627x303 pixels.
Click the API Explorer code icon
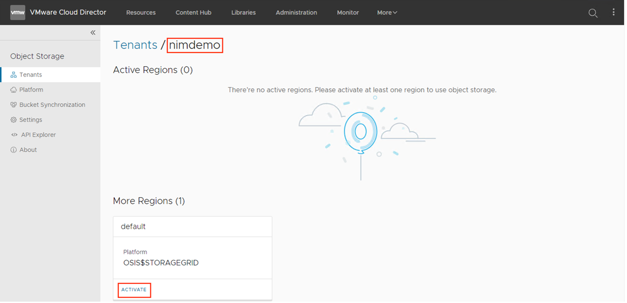pyautogui.click(x=14, y=135)
